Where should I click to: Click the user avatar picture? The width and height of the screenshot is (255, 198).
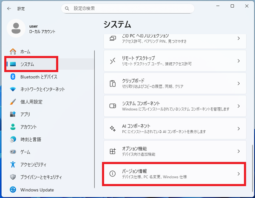(x=16, y=28)
